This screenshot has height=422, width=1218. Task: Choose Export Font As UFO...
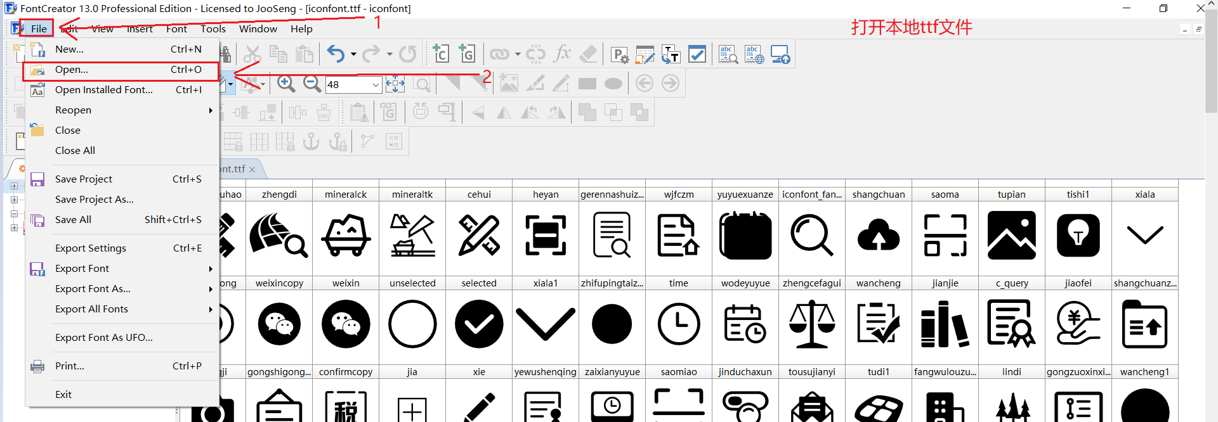[122, 338]
